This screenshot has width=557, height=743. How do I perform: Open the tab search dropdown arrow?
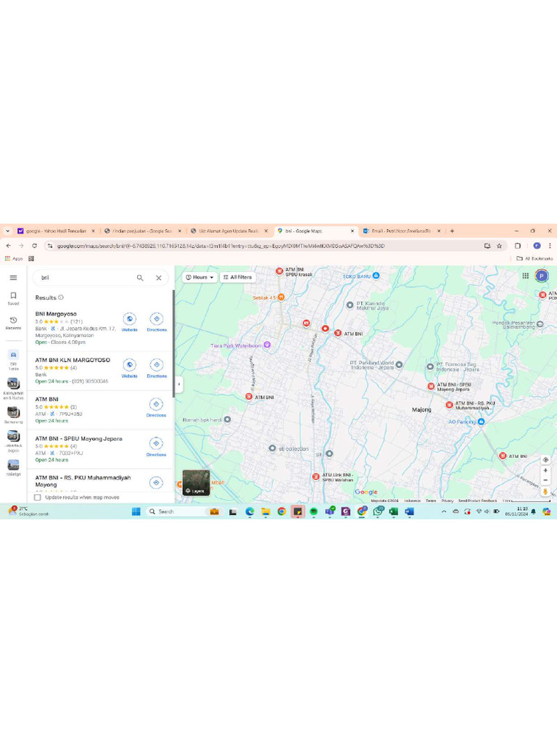7,231
